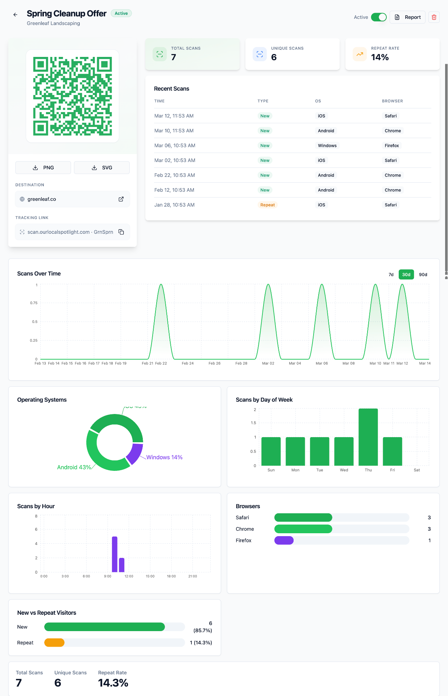This screenshot has height=696, width=448.
Task: Click purple Windows slice of donut chart
Action: (135, 453)
